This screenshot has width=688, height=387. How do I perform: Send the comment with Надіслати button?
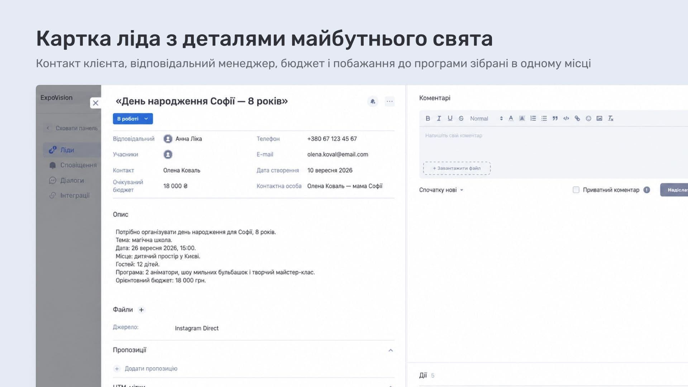point(674,190)
